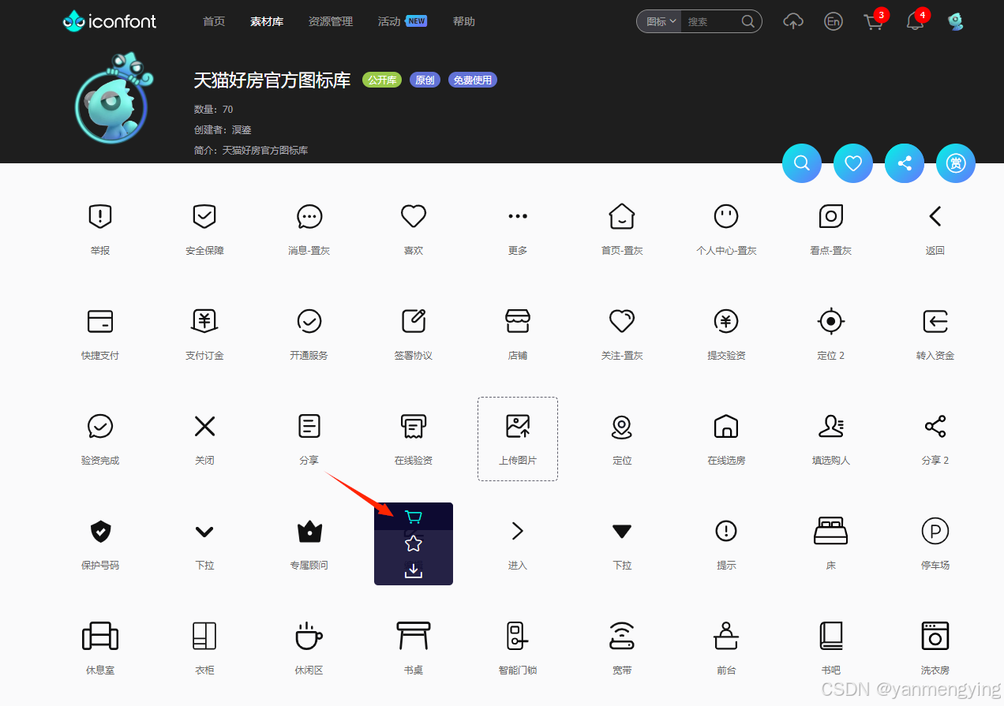Download hovered icon via download button

coord(413,570)
